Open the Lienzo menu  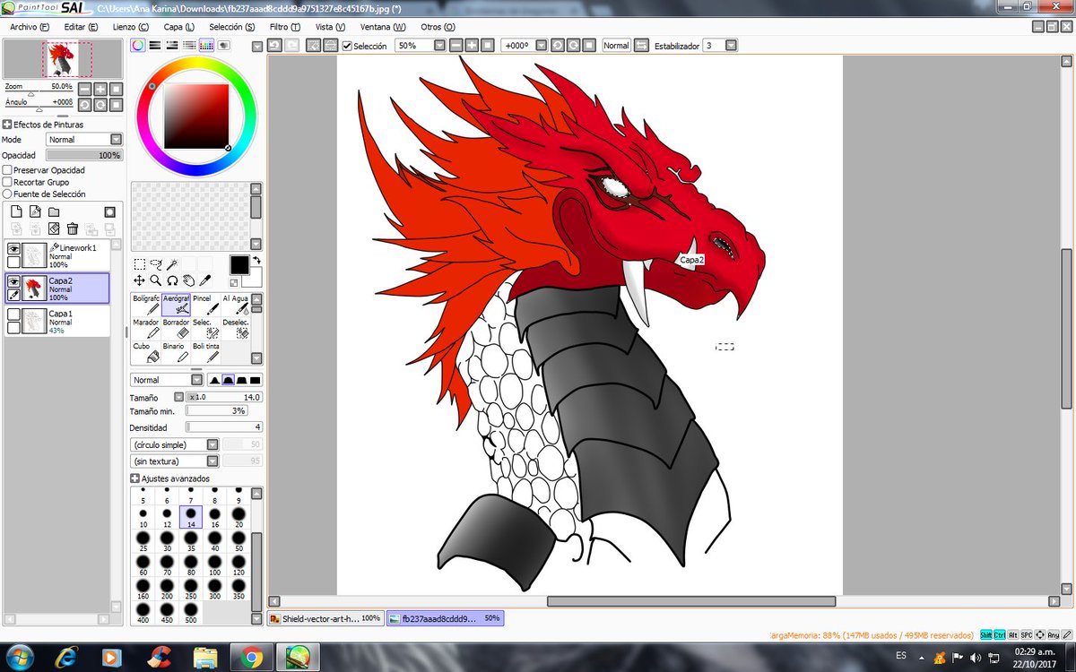click(131, 27)
